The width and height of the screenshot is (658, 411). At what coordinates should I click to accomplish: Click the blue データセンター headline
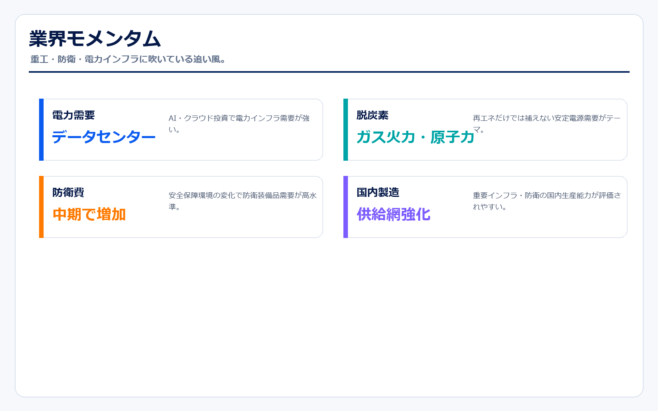(104, 137)
